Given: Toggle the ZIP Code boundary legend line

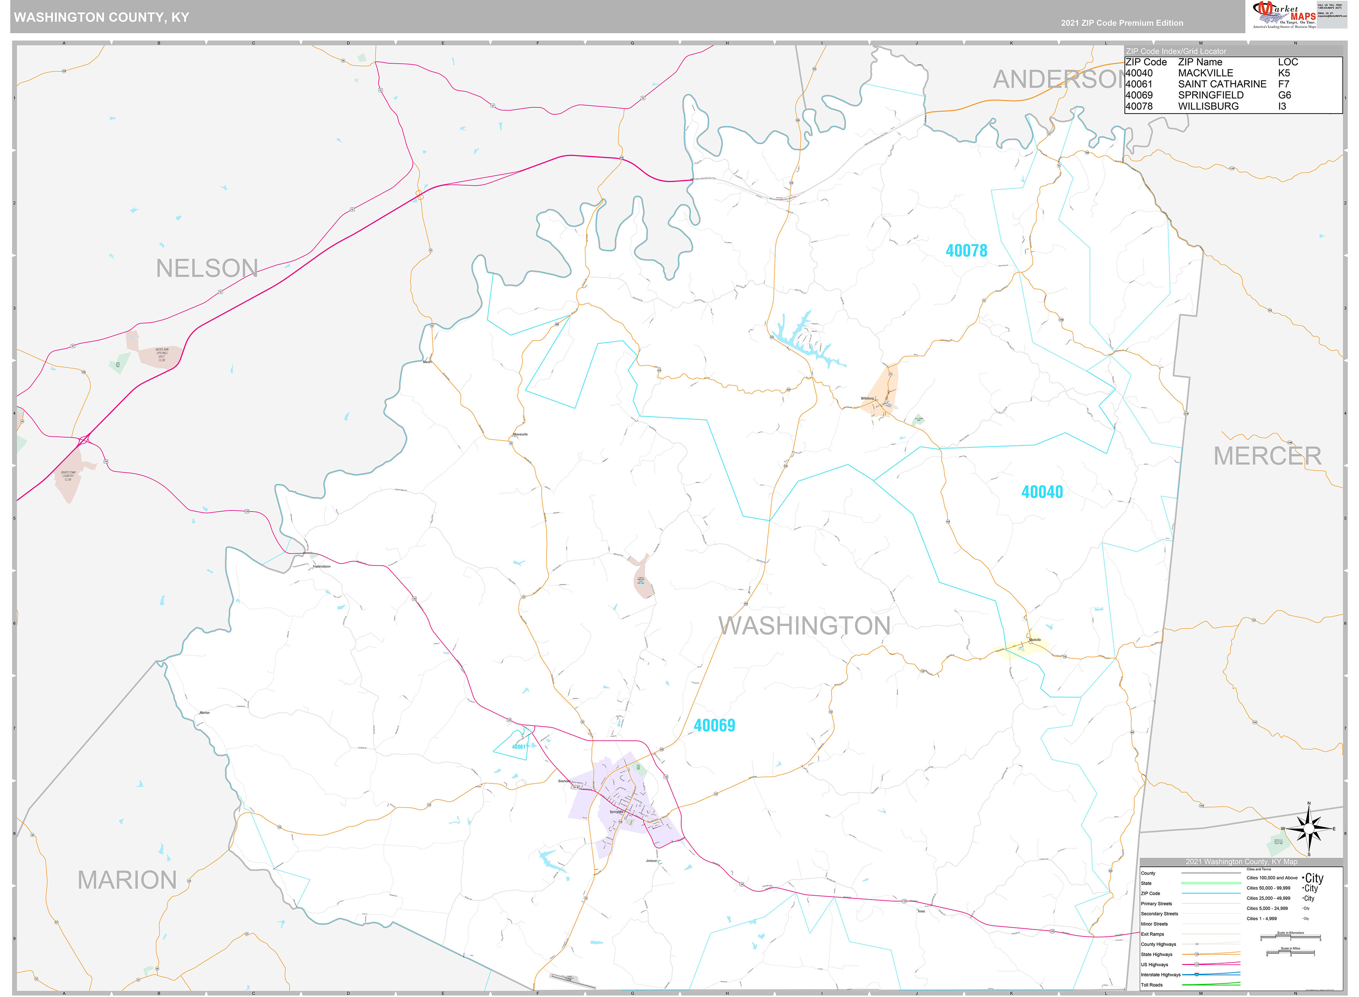Looking at the screenshot, I should (x=1212, y=893).
